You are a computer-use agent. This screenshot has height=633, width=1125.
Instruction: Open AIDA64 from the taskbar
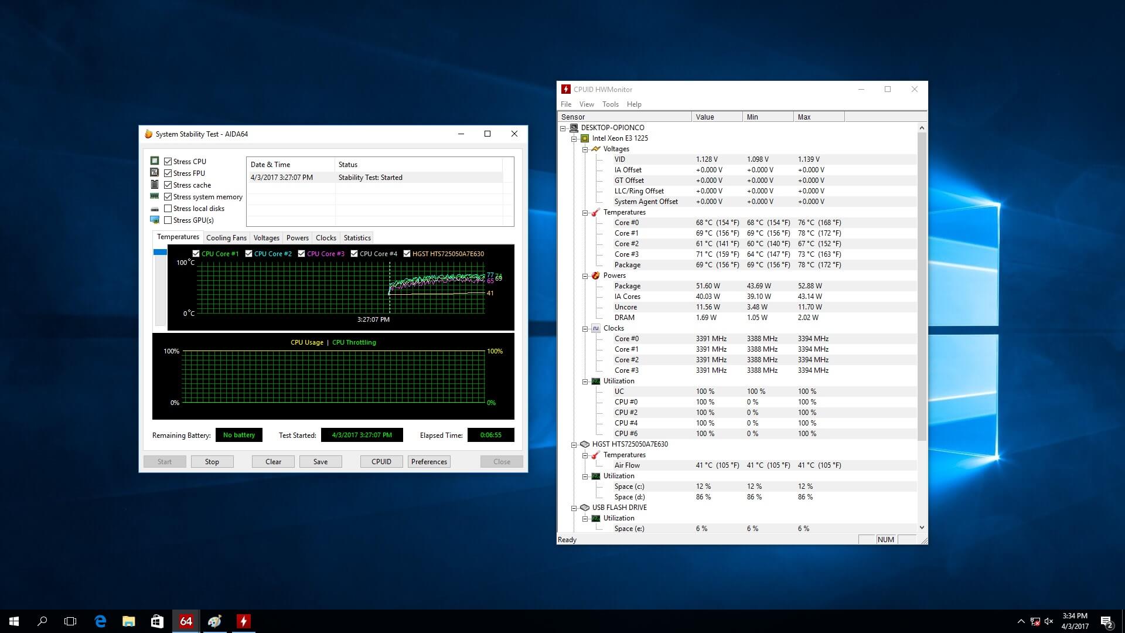point(186,621)
